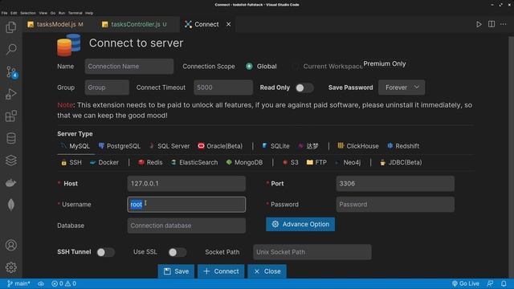This screenshot has height=289, width=514.
Task: Click the Advance Option button
Action: point(300,224)
